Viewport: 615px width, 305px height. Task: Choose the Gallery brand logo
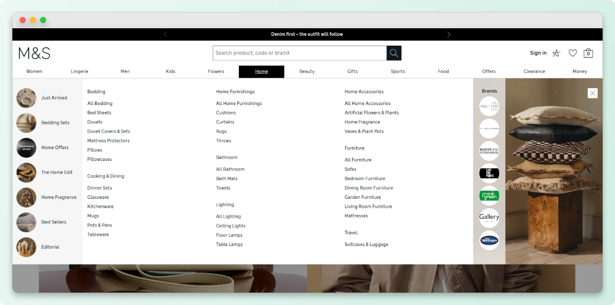coord(489,217)
